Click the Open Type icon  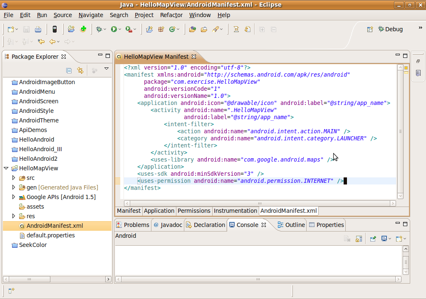193,30
